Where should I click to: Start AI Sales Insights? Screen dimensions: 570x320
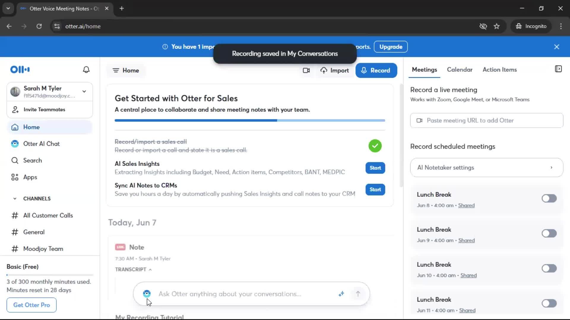(x=375, y=168)
